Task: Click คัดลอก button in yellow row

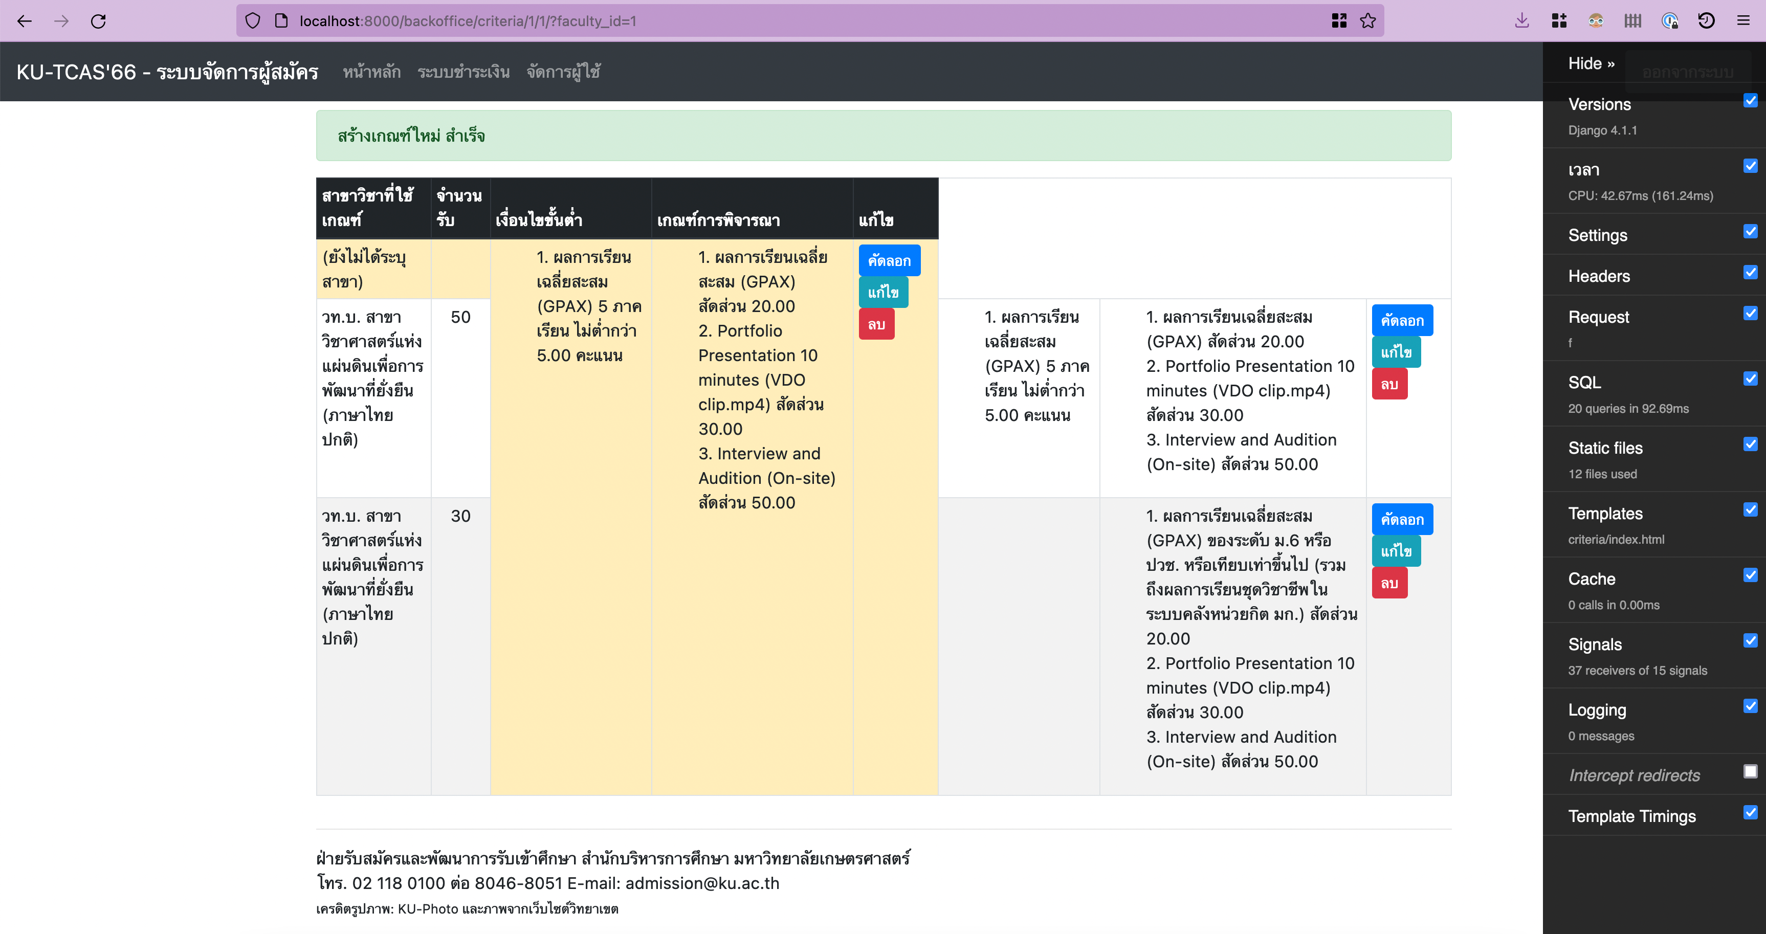Action: pos(889,260)
